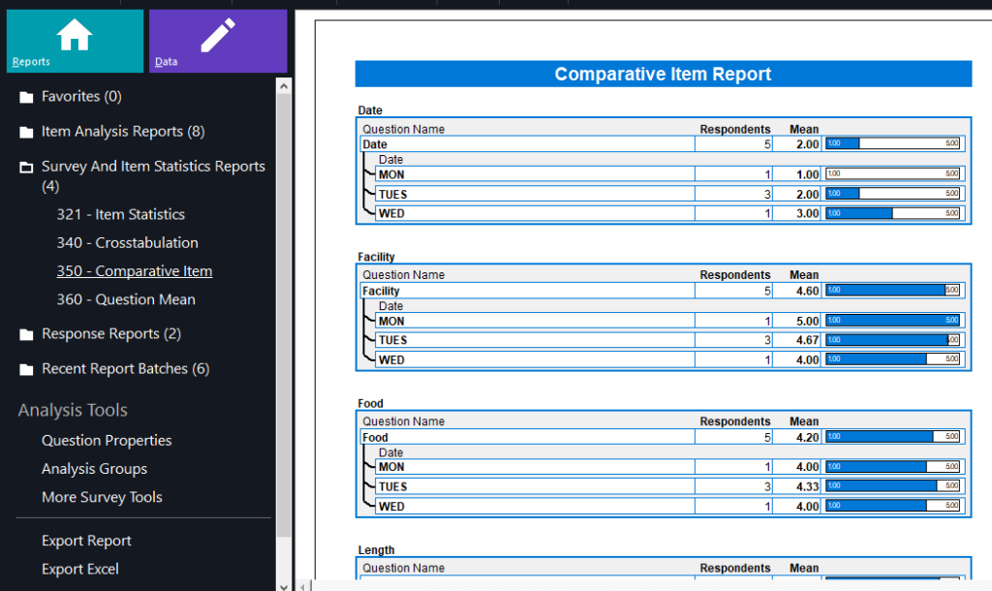Collapse Survey And Item Statistics Reports
The image size is (992, 591).
pyautogui.click(x=153, y=176)
